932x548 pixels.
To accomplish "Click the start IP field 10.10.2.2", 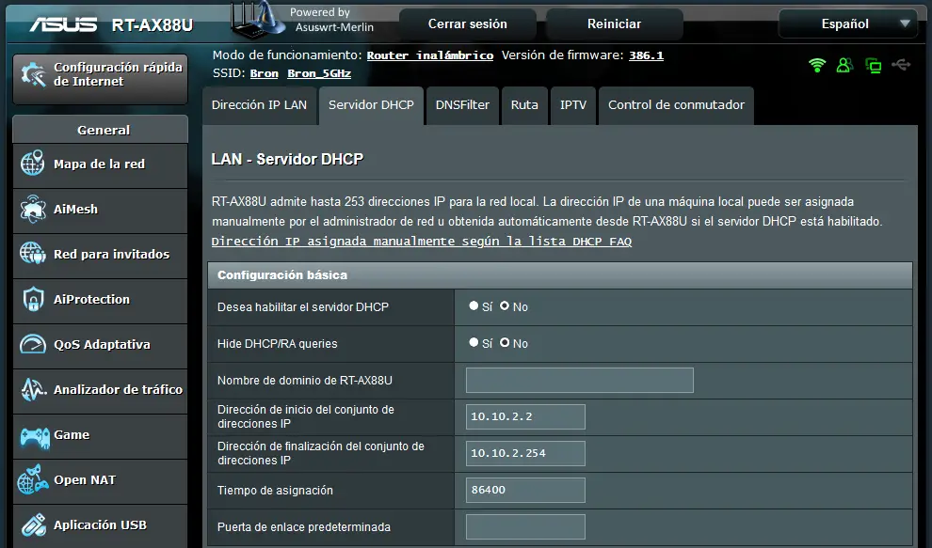I will pos(525,416).
